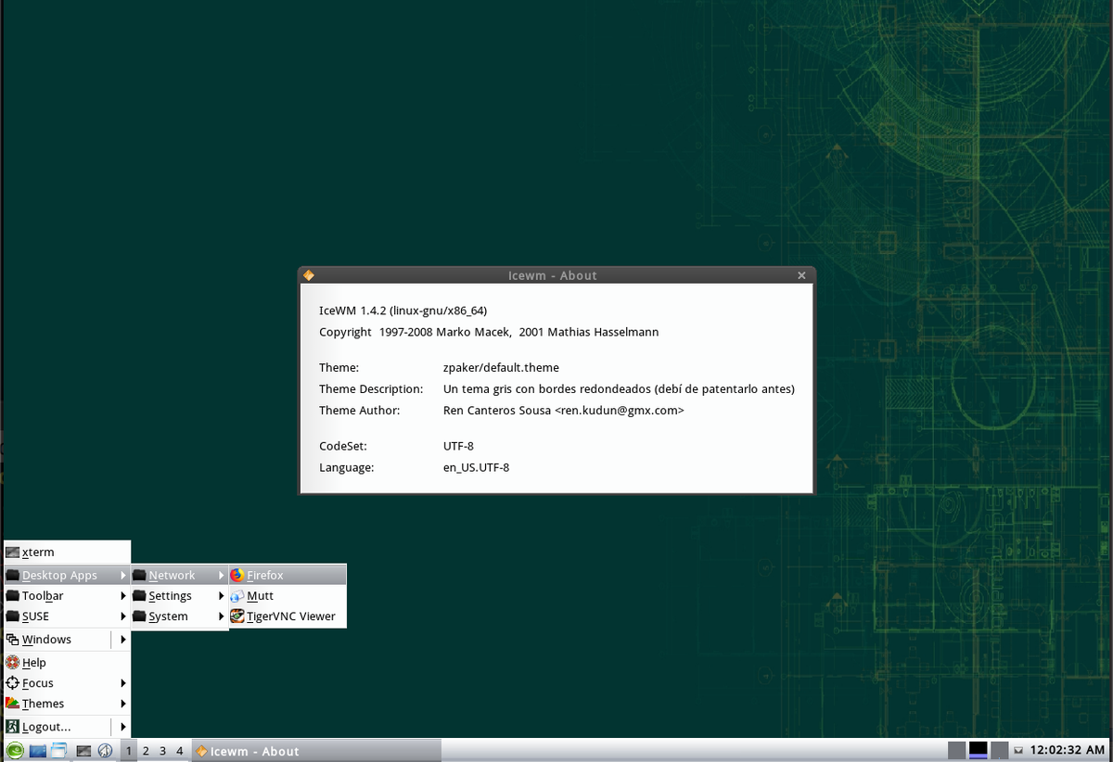This screenshot has width=1113, height=762.
Task: Click theme author email 'ren.kudun@gmx.com' text
Action: 620,410
